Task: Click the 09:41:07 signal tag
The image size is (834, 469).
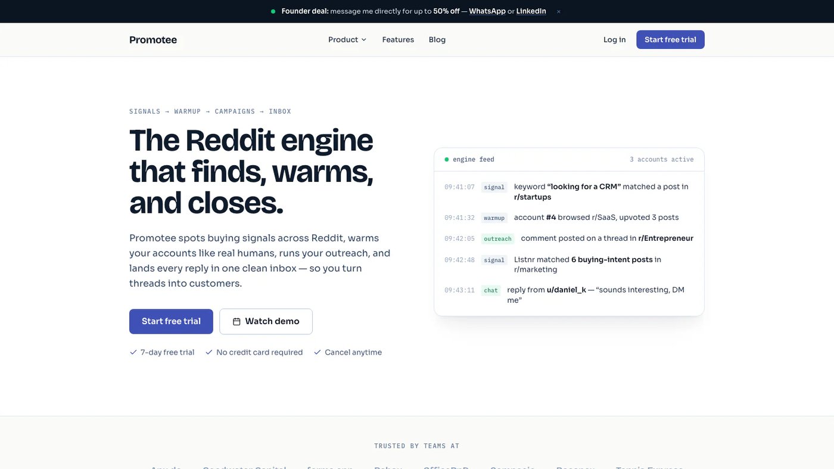Action: [494, 187]
